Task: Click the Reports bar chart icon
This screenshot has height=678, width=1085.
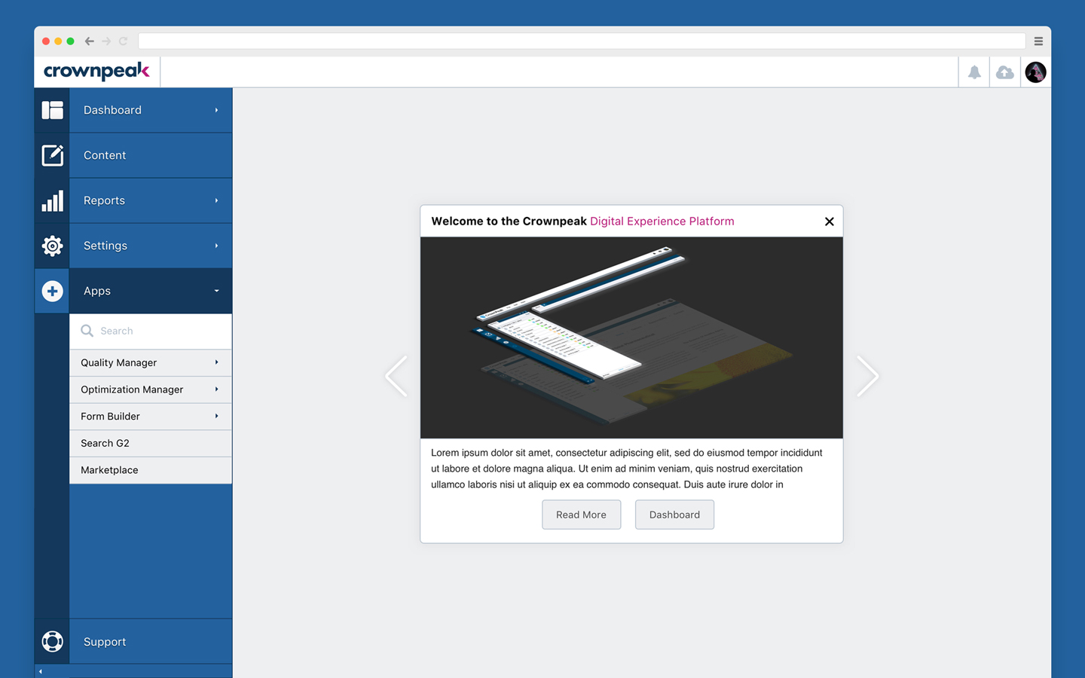Action: pyautogui.click(x=52, y=200)
